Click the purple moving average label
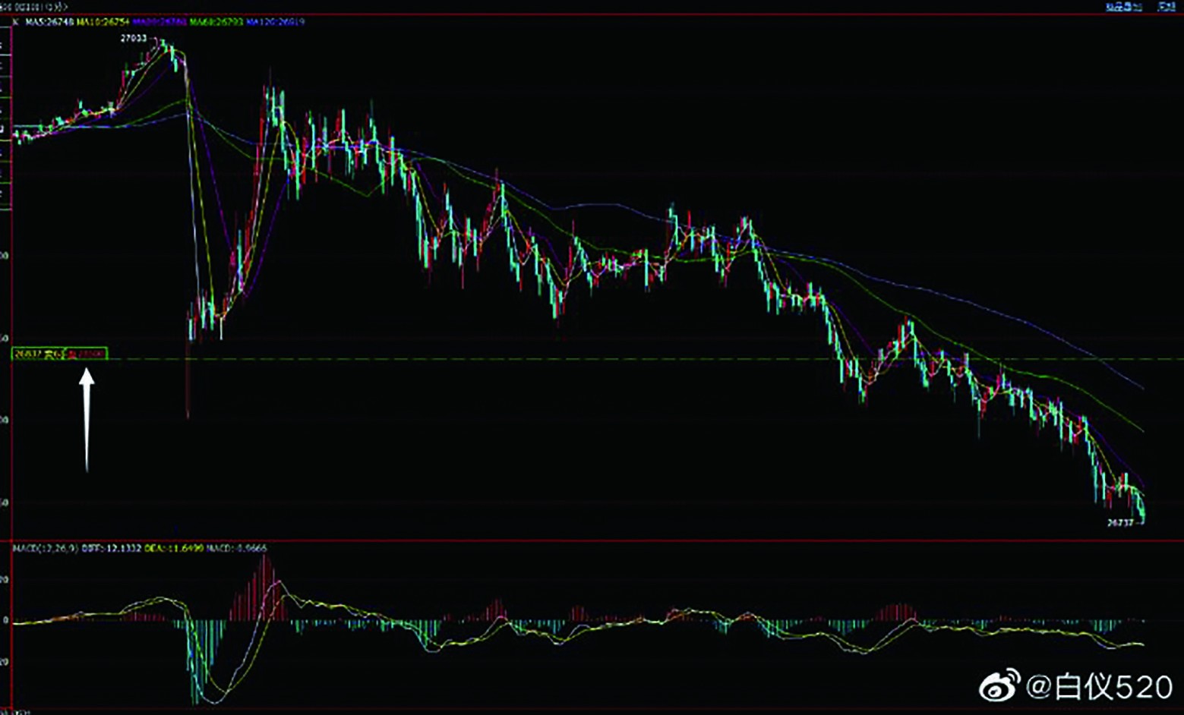Screen dimensions: 1184x715 point(160,22)
